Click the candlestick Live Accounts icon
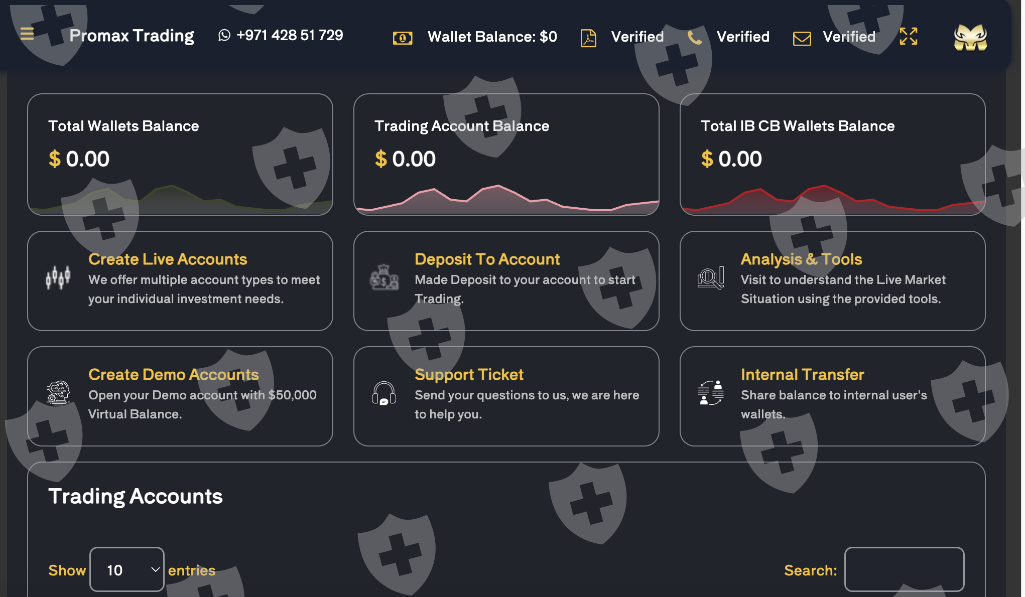 pos(58,277)
